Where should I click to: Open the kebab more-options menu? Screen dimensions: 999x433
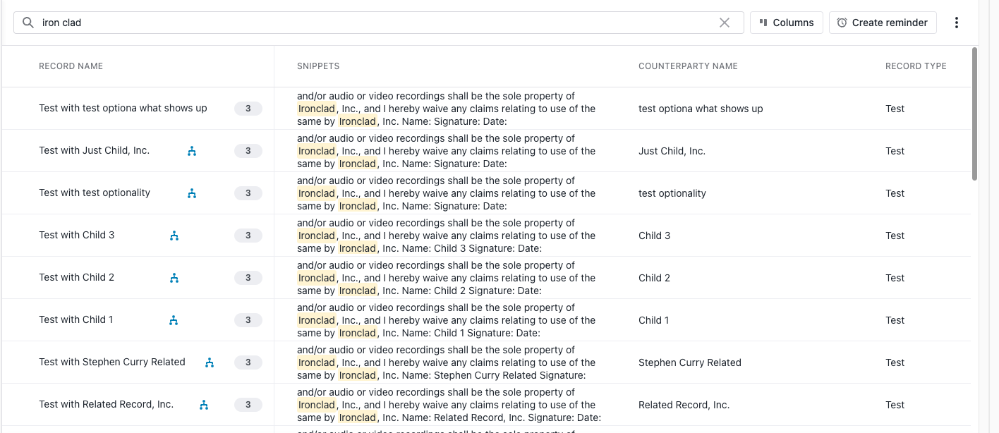(x=957, y=23)
